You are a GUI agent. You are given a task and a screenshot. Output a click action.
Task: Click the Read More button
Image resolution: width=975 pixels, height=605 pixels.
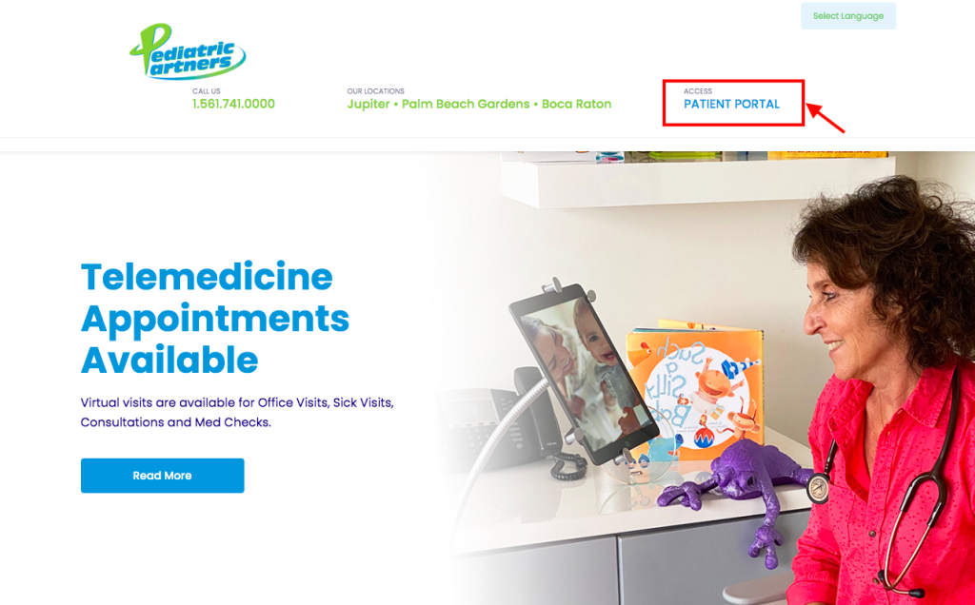click(x=162, y=476)
